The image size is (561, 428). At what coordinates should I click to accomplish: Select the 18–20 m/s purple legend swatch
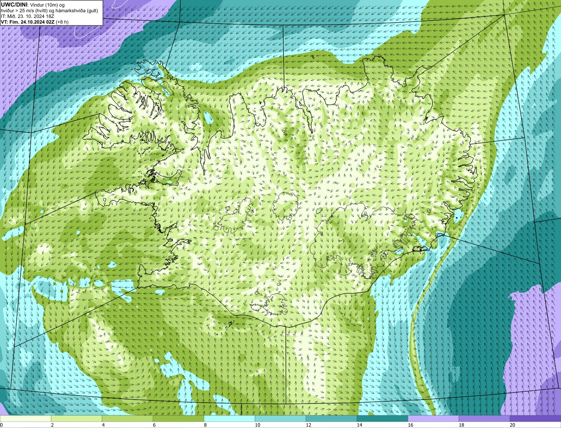[x=484, y=419]
